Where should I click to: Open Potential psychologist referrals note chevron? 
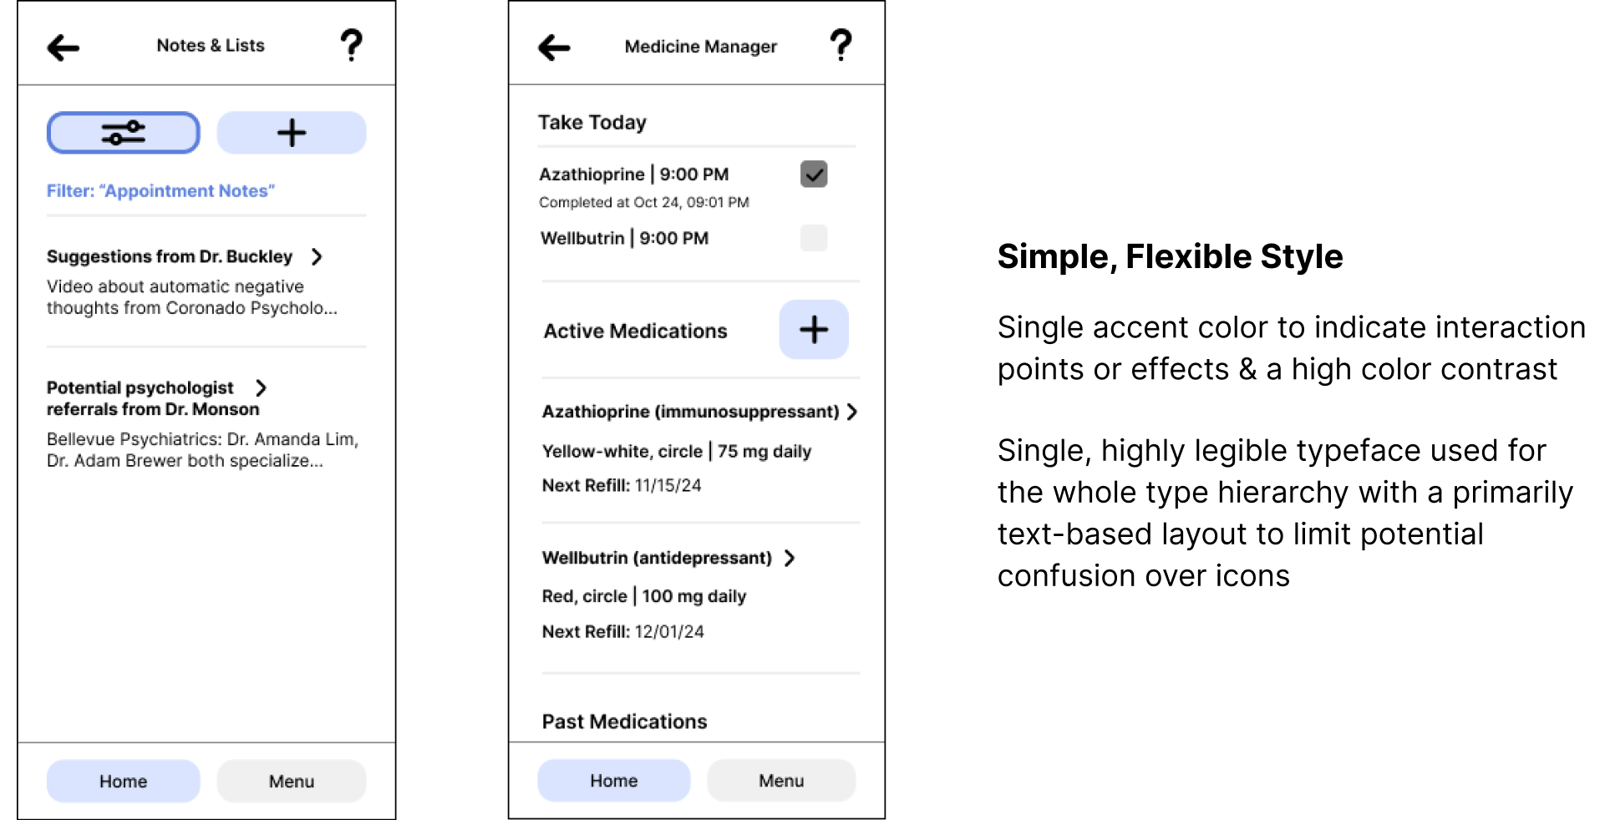click(x=262, y=387)
